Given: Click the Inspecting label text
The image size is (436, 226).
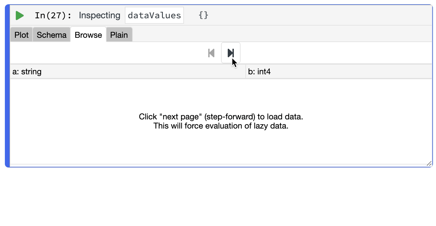Looking at the screenshot, I should click(100, 15).
